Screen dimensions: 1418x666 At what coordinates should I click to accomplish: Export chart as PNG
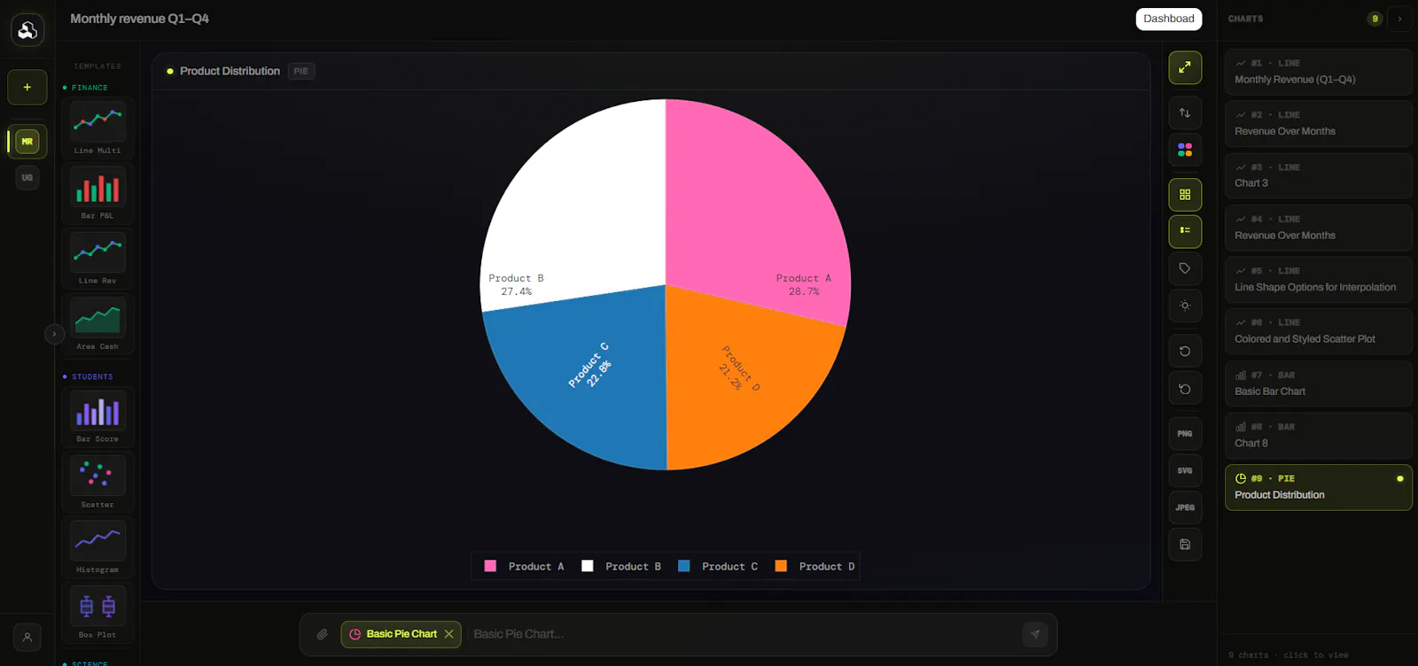click(1185, 434)
